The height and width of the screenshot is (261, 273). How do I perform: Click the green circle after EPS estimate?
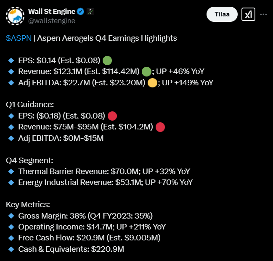pyautogui.click(x=107, y=61)
